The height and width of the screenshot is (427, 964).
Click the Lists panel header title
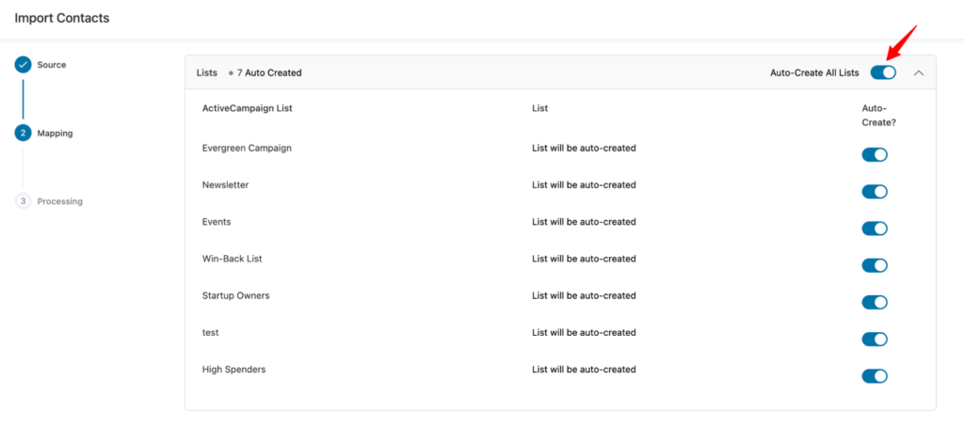click(x=206, y=72)
